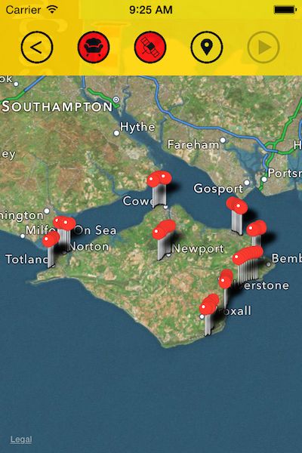Tap the location pin icon
This screenshot has width=302, height=453.
click(x=207, y=47)
